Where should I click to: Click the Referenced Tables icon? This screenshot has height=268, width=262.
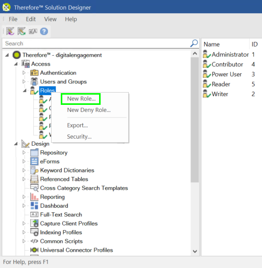tap(34, 179)
